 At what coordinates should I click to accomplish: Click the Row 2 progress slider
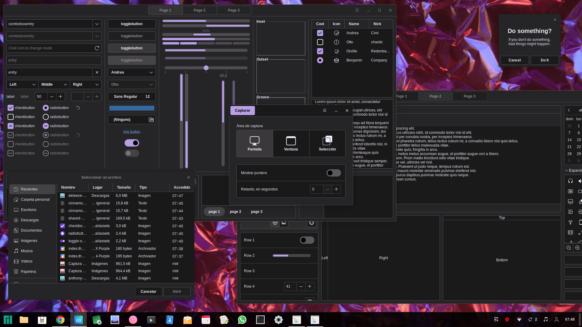click(292, 256)
